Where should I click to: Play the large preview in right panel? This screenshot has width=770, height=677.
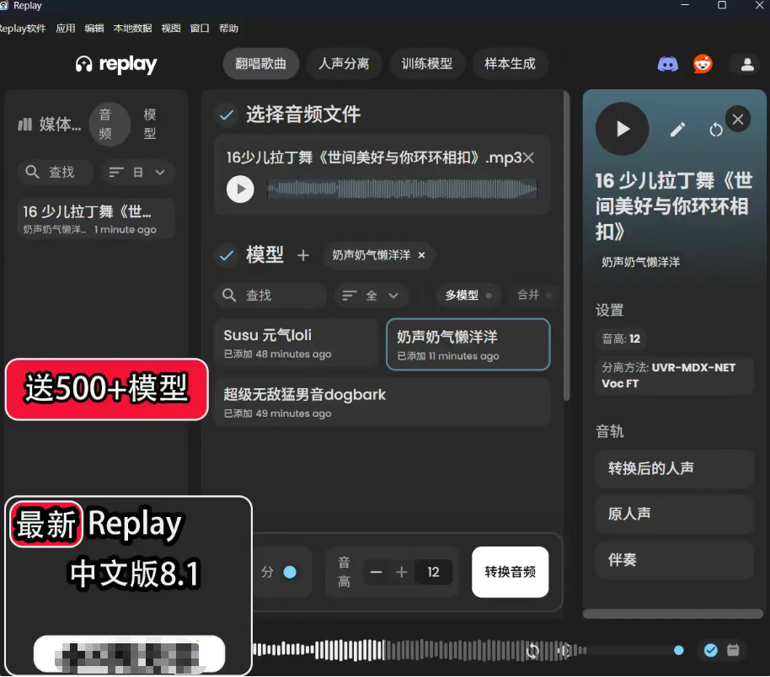623,129
